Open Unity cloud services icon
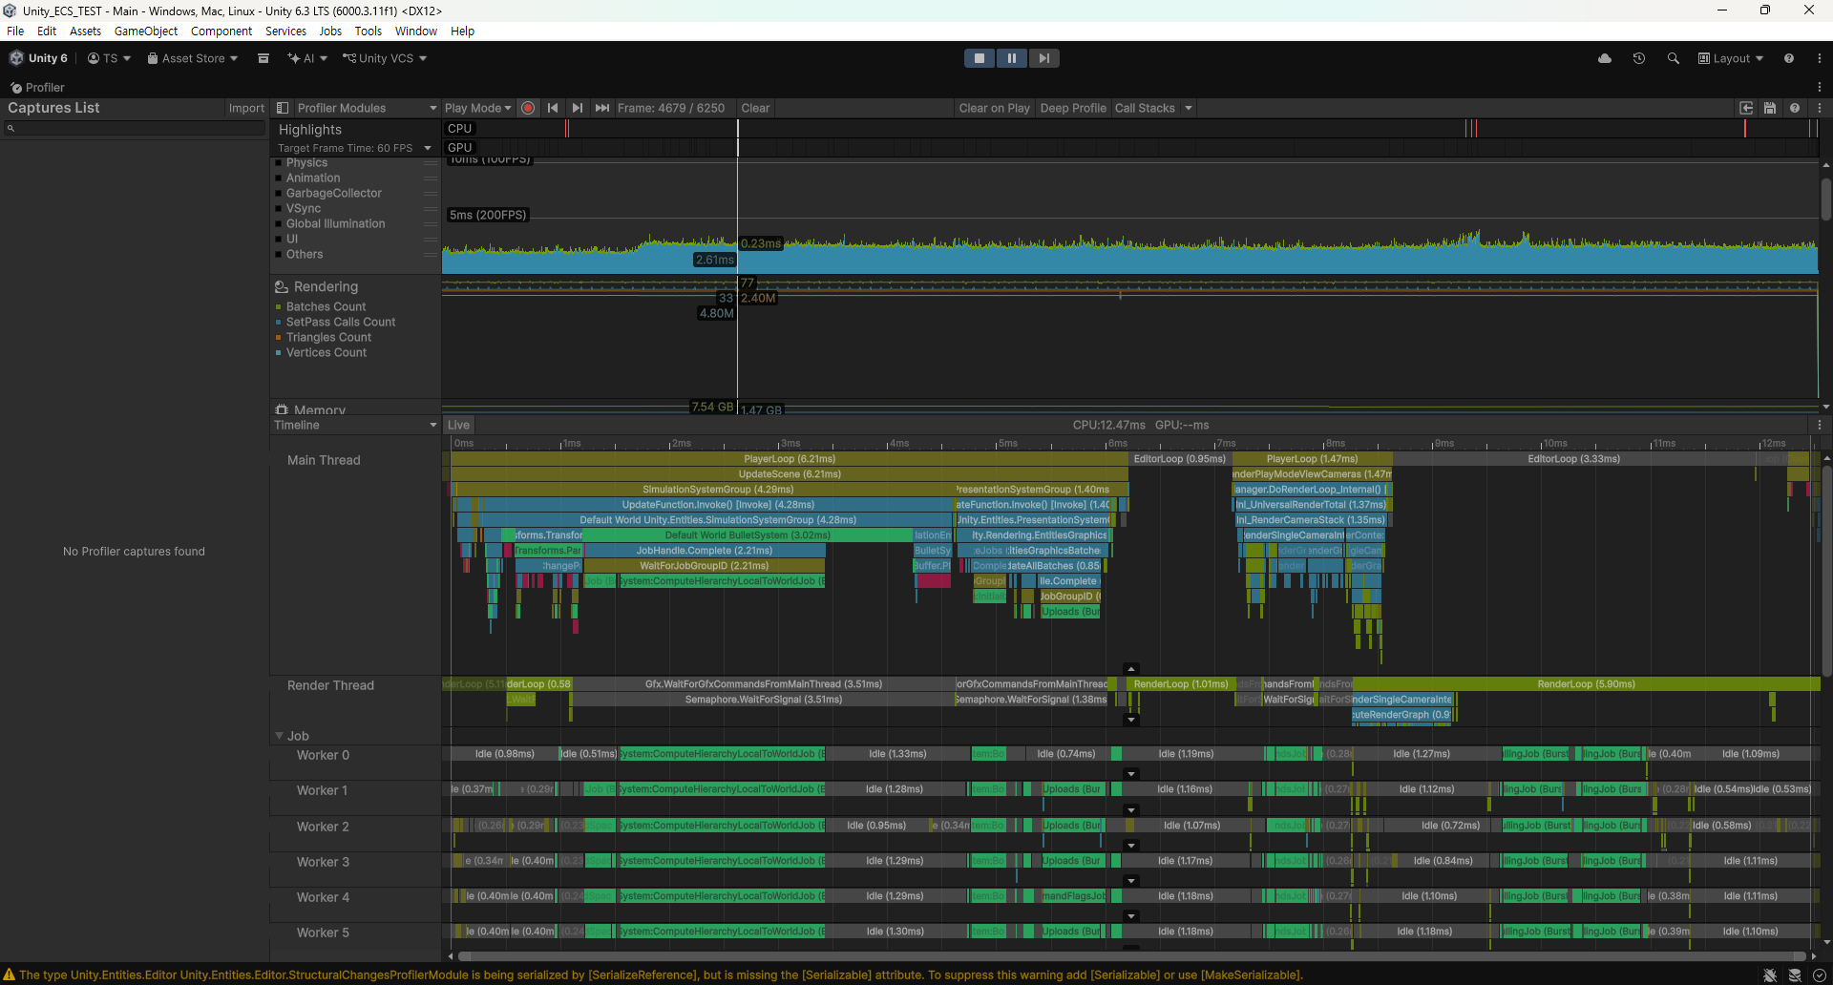Image resolution: width=1833 pixels, height=985 pixels. (1605, 58)
